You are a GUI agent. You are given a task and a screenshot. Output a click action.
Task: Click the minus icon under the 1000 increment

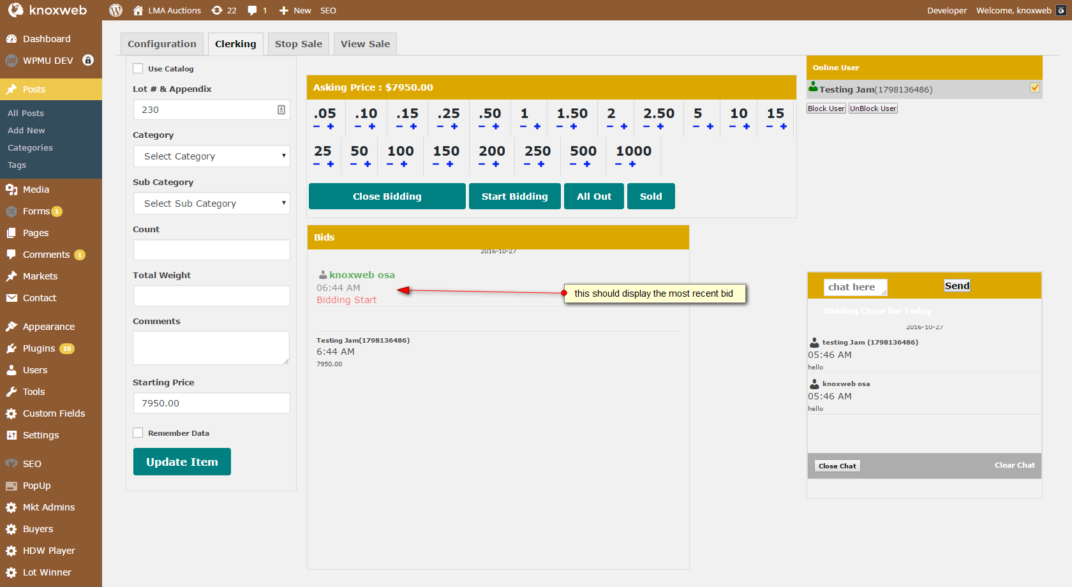coord(618,164)
